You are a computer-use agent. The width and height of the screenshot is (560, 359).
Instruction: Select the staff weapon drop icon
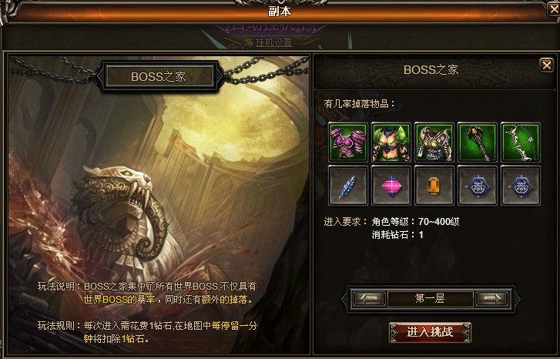tap(478, 143)
